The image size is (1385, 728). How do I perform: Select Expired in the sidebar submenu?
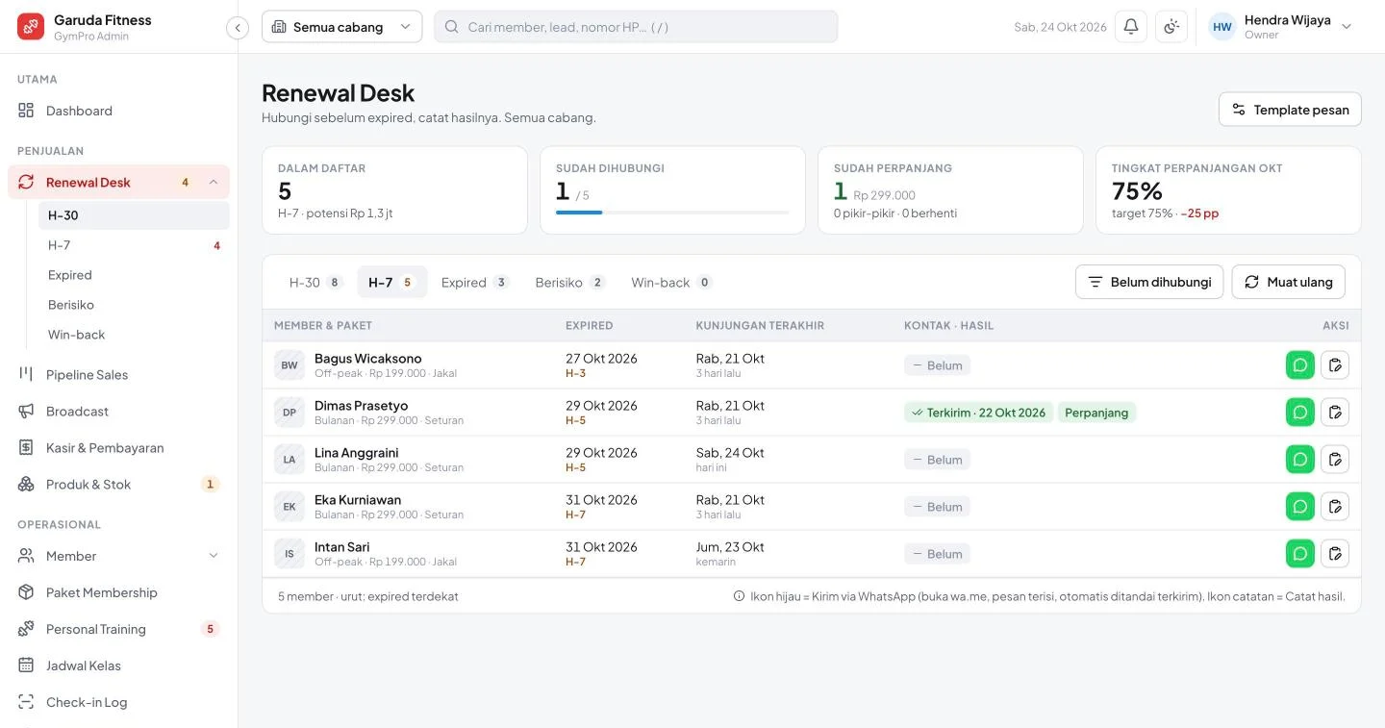[134, 275]
